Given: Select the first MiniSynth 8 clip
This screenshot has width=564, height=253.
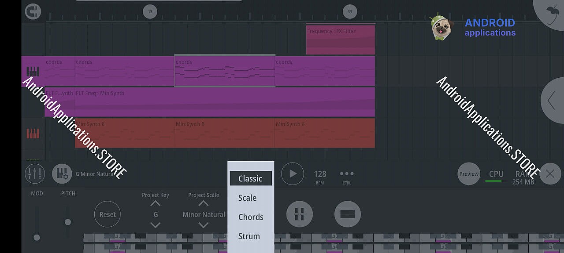Looking at the screenshot, I should tap(125, 133).
